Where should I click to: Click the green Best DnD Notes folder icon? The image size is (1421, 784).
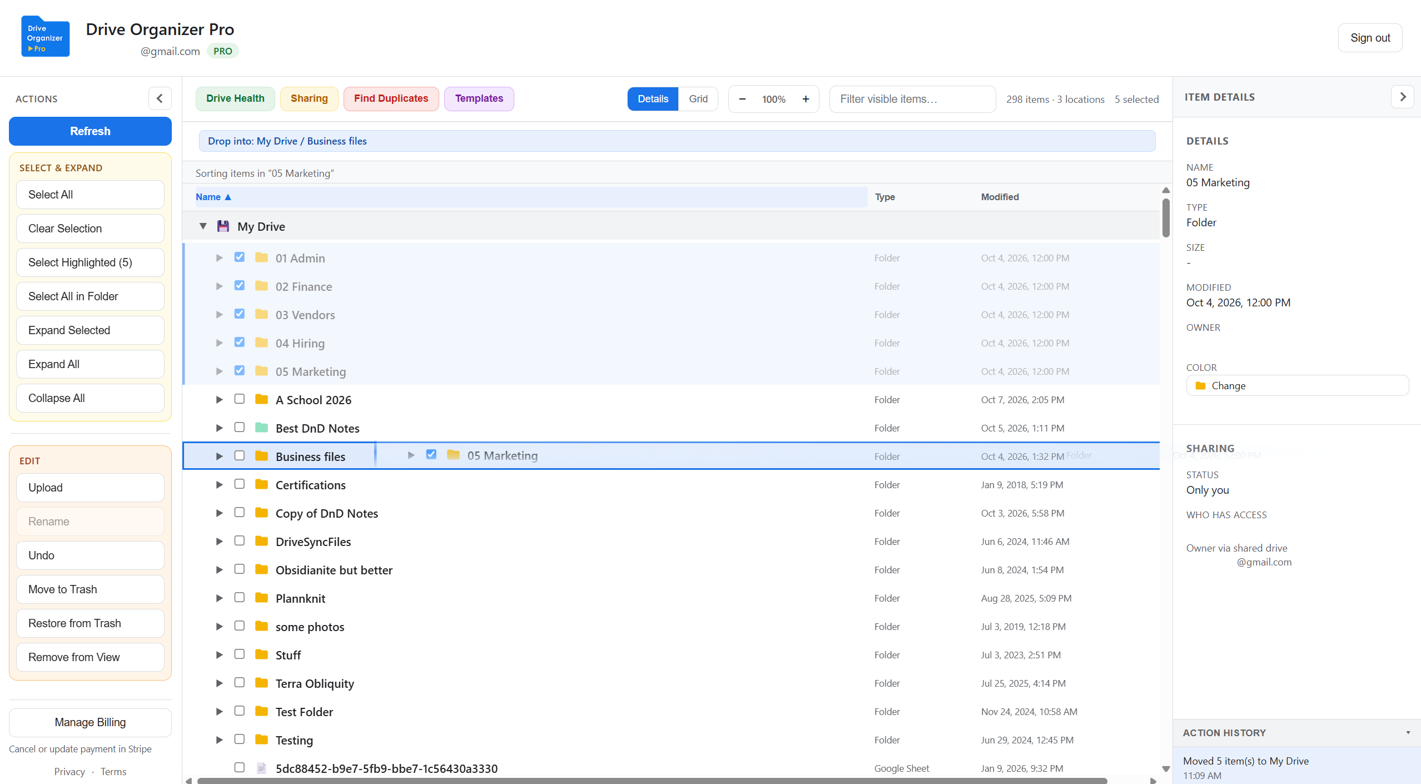click(x=261, y=428)
